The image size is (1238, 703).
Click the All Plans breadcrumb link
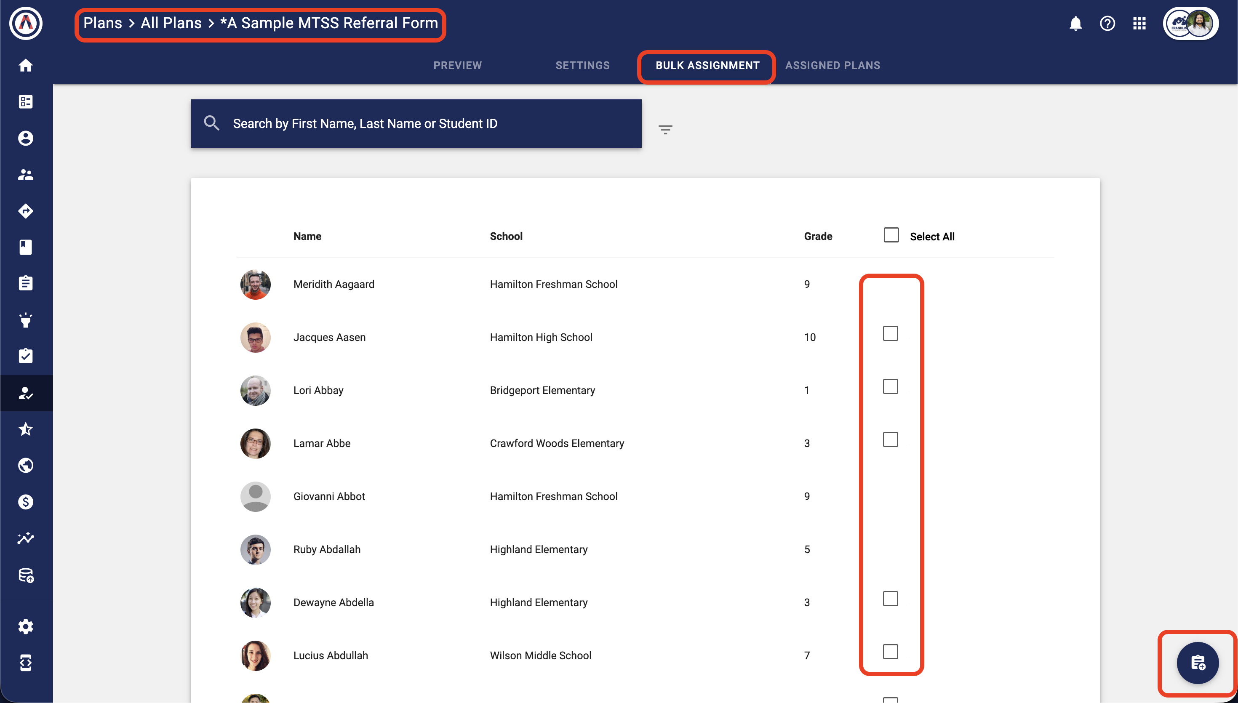point(171,23)
